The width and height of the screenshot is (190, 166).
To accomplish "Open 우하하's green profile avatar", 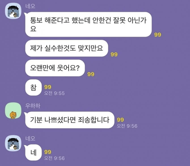I will [13, 111].
